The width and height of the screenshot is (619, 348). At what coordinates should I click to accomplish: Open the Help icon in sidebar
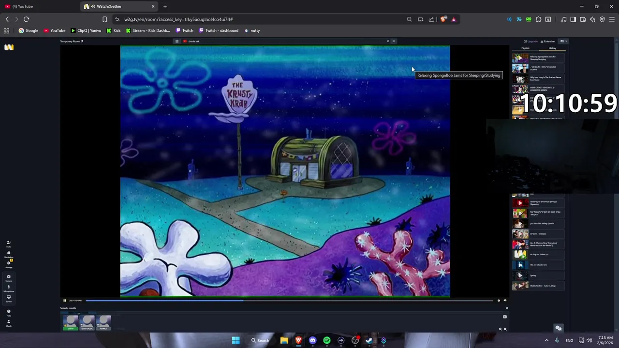pos(8,313)
